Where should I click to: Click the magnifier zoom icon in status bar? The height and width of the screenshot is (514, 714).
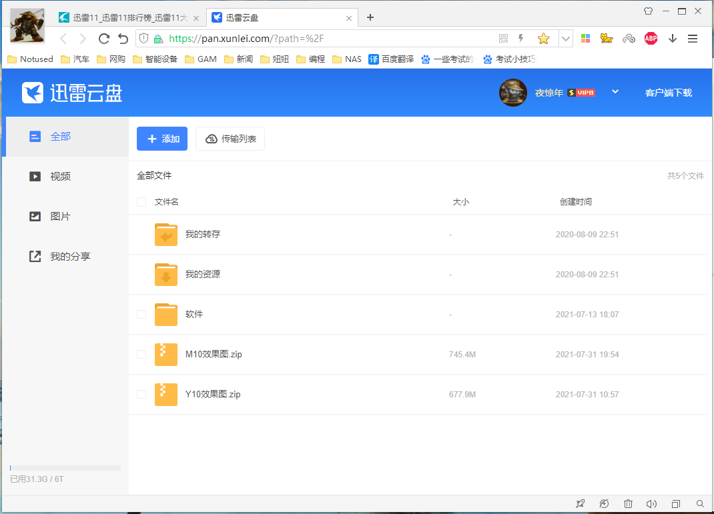pyautogui.click(x=700, y=503)
